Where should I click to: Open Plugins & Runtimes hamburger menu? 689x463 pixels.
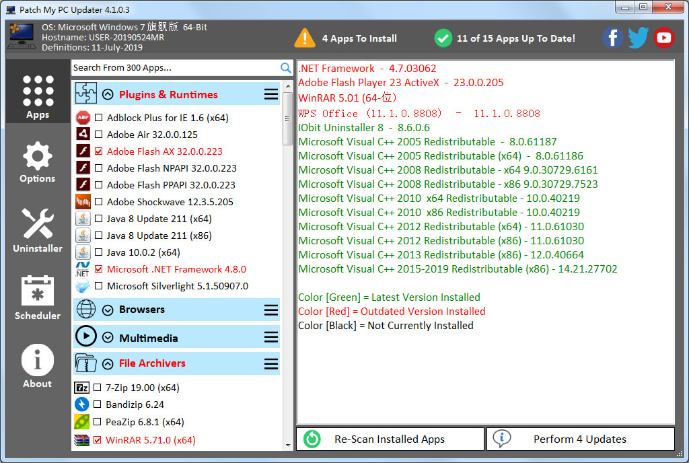[x=271, y=94]
